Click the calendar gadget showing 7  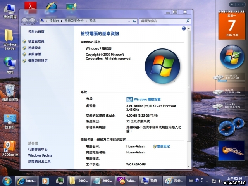232,25
